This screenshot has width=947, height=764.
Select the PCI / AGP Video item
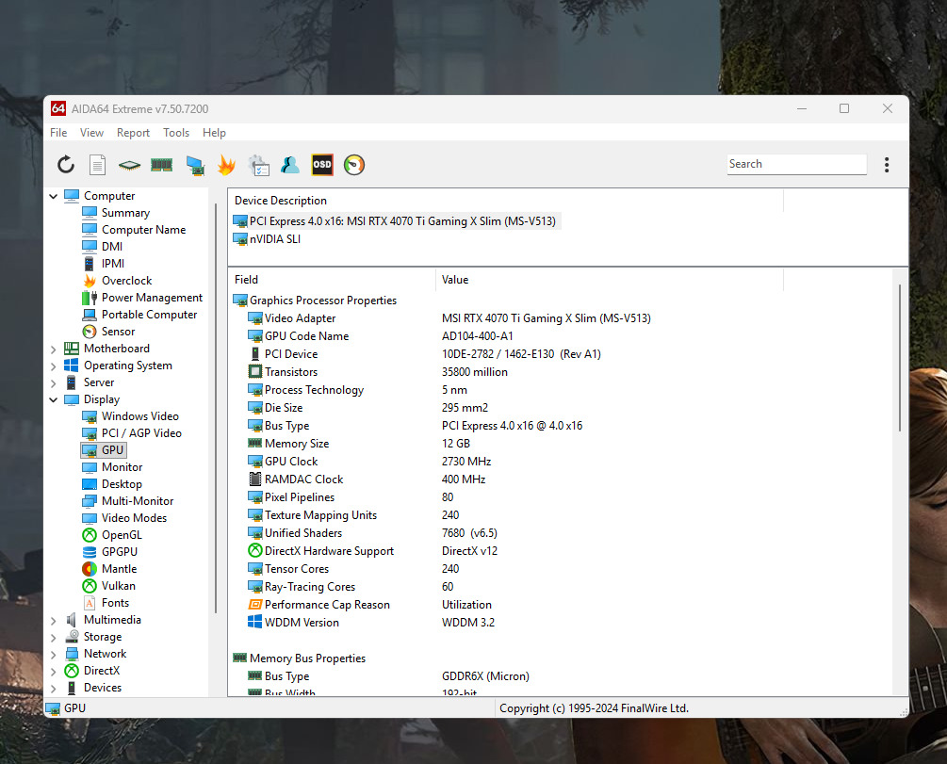tap(132, 433)
